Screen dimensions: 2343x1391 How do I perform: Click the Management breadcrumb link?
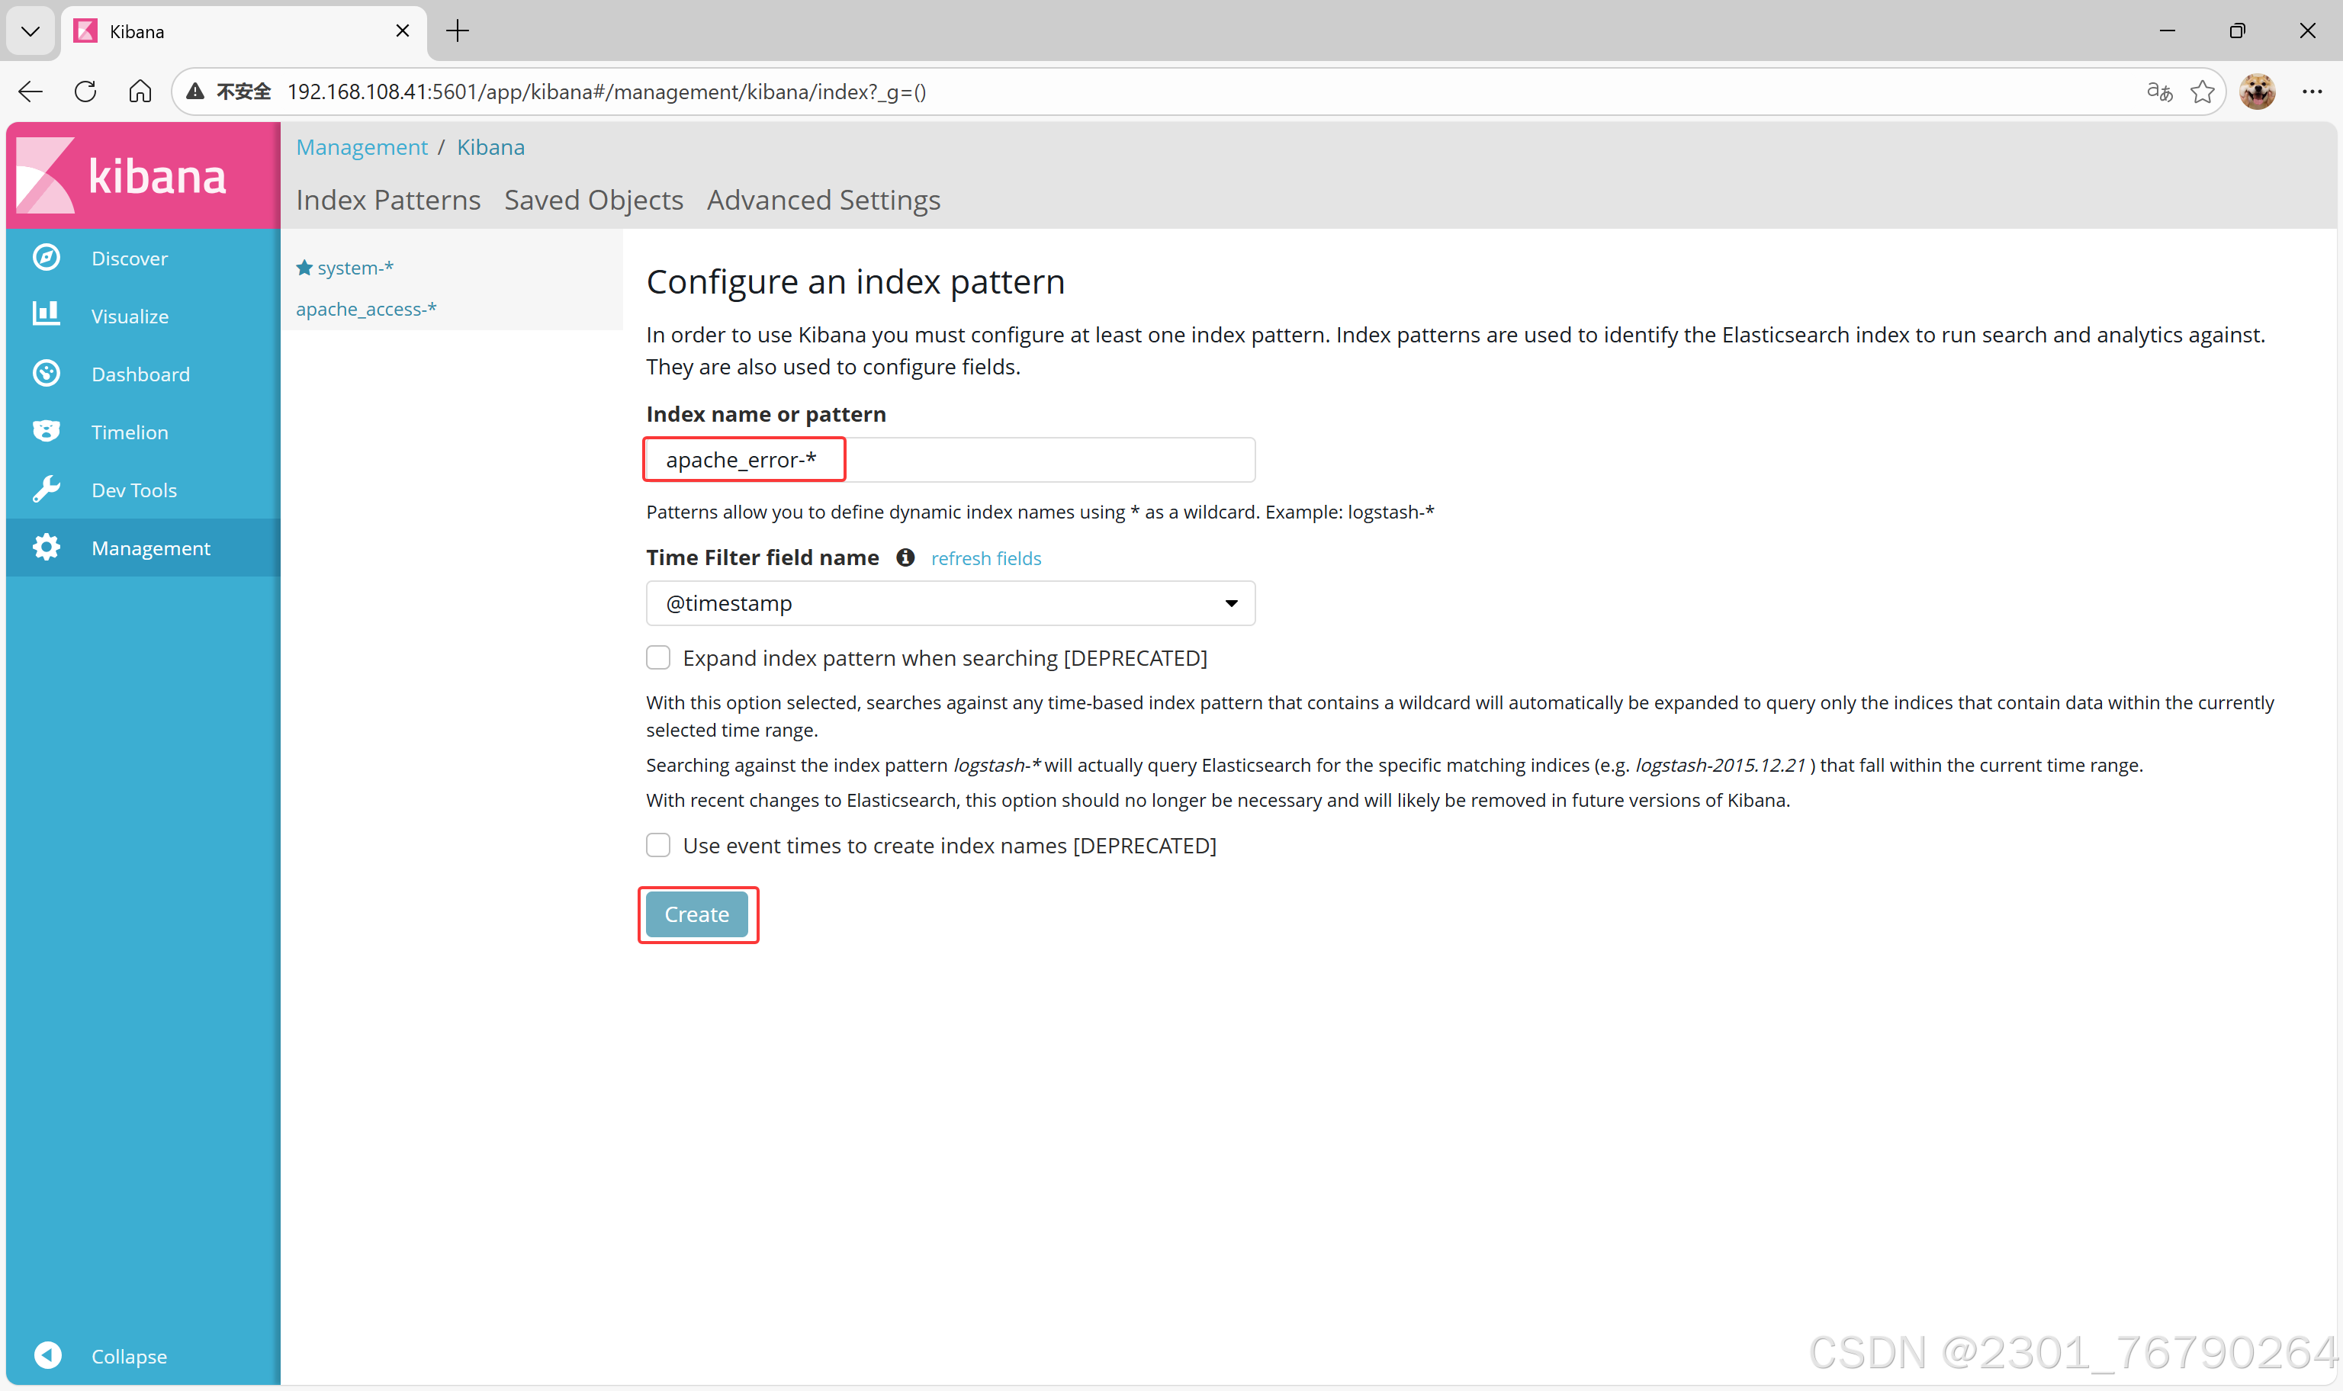(x=362, y=147)
